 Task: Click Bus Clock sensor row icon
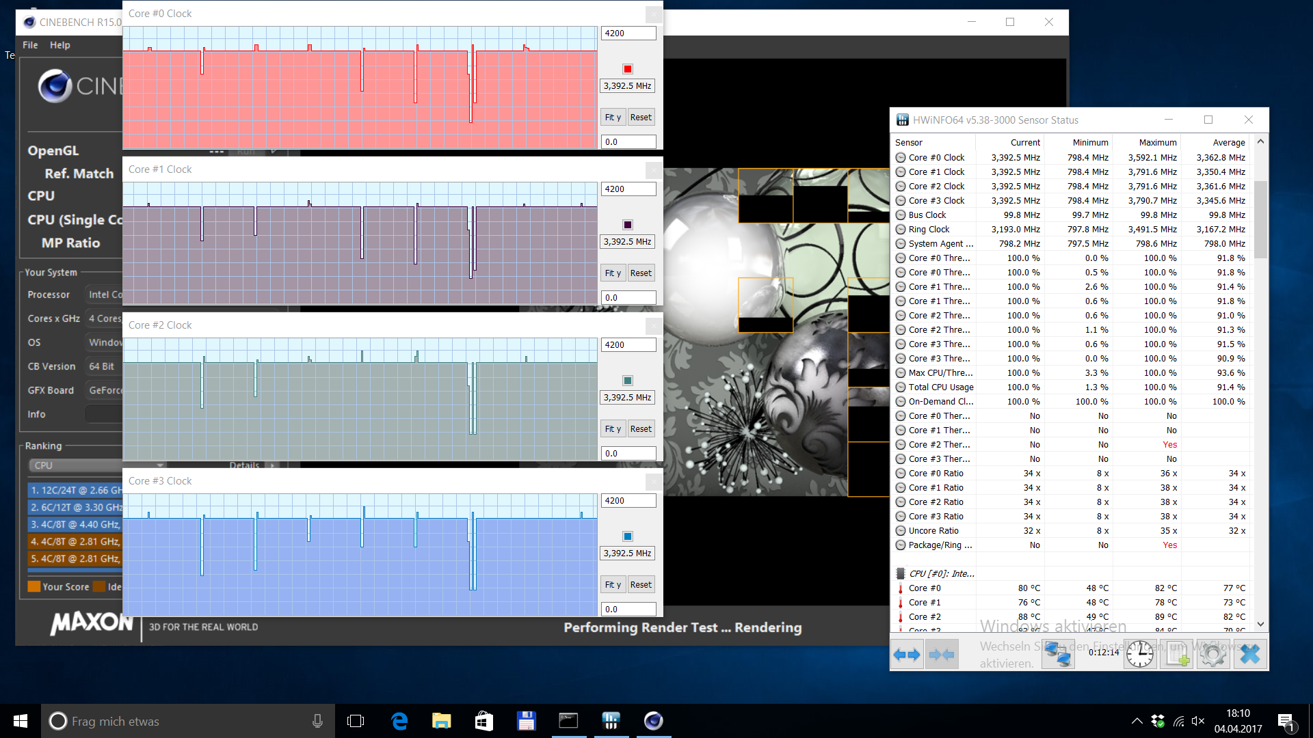(901, 215)
